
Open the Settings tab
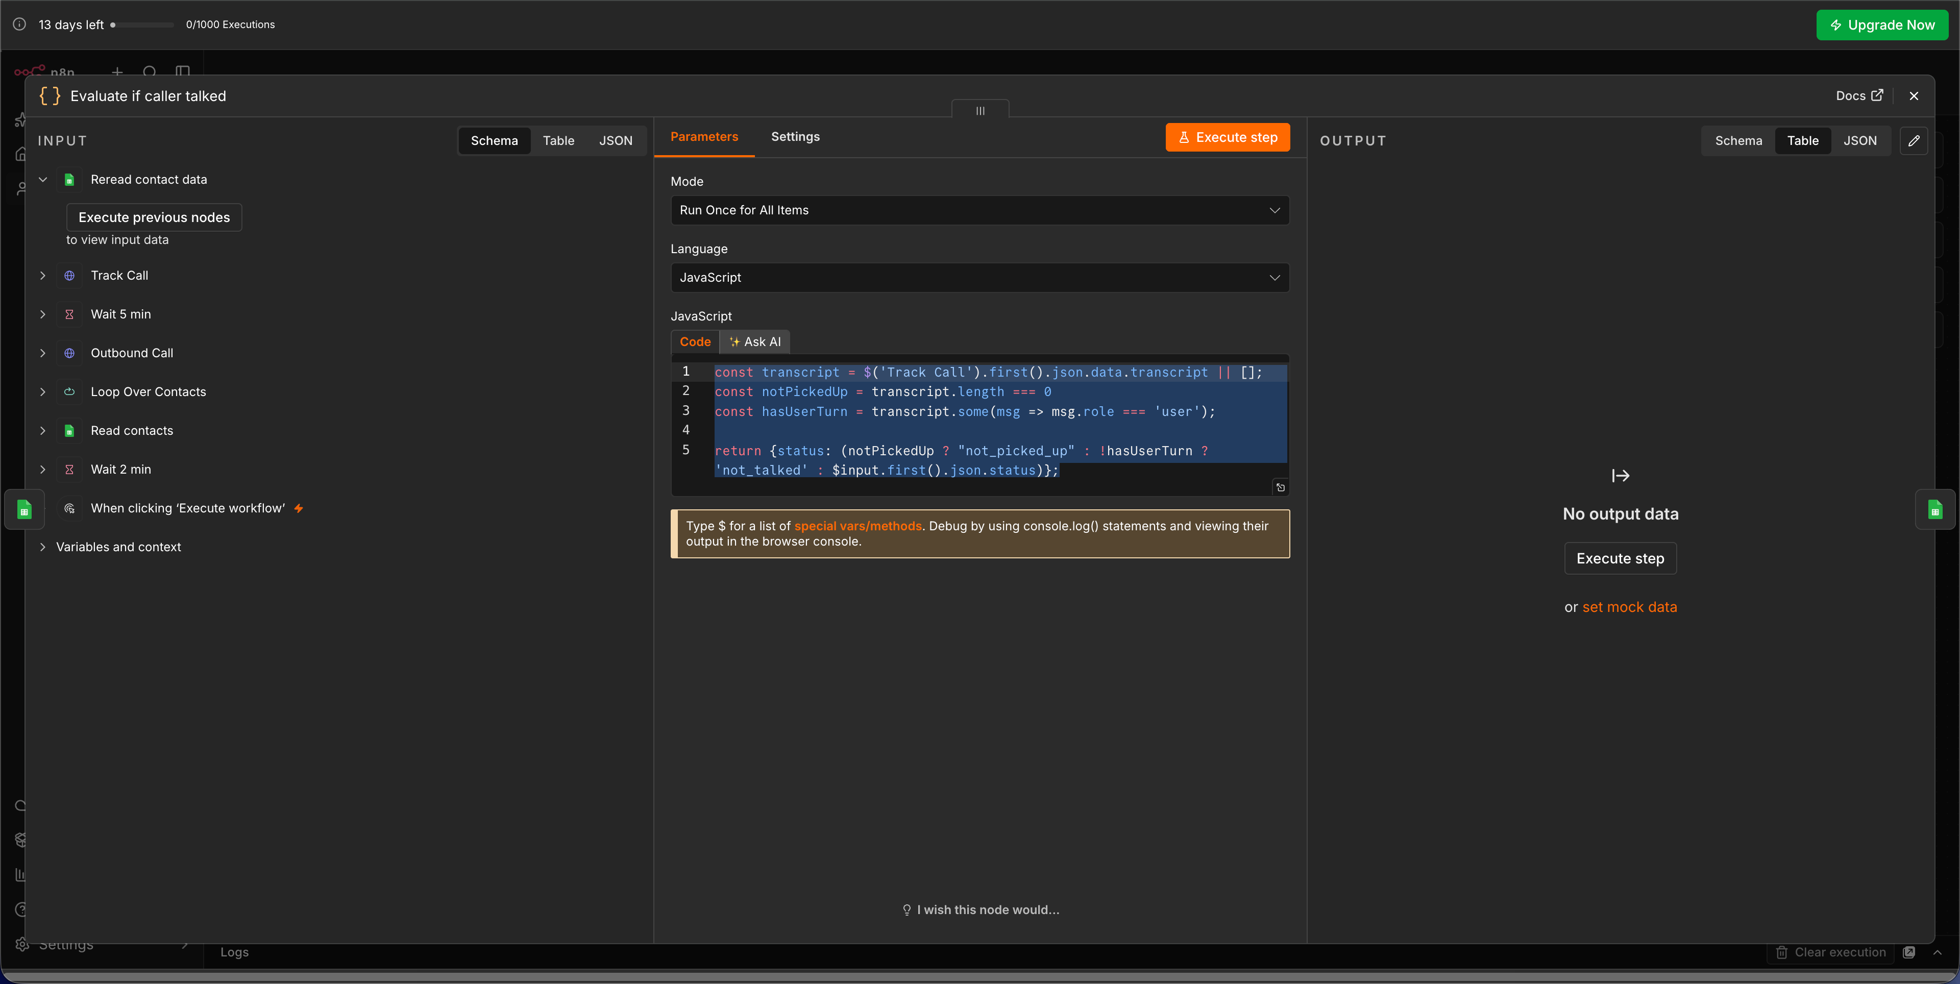[796, 137]
